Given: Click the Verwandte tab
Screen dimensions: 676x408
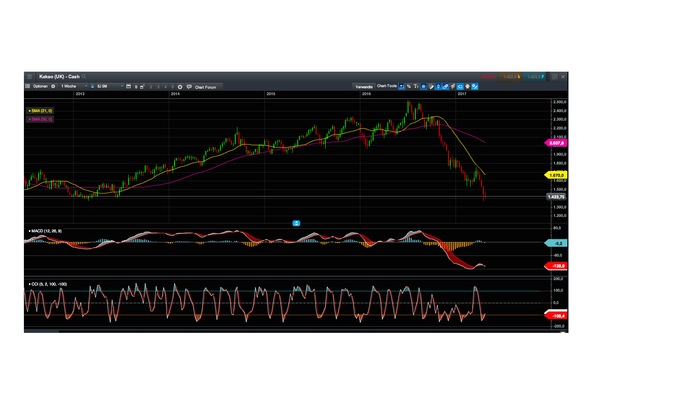Looking at the screenshot, I should click(364, 86).
